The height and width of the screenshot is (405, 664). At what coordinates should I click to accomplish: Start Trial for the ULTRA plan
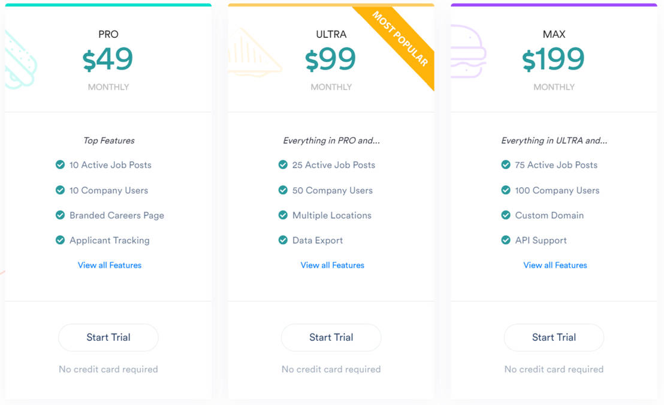(331, 337)
